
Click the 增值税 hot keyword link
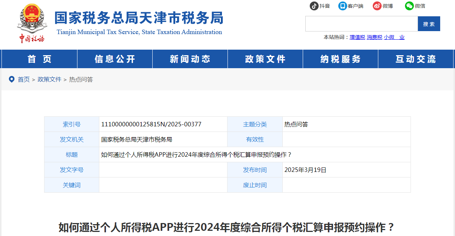click(357, 37)
